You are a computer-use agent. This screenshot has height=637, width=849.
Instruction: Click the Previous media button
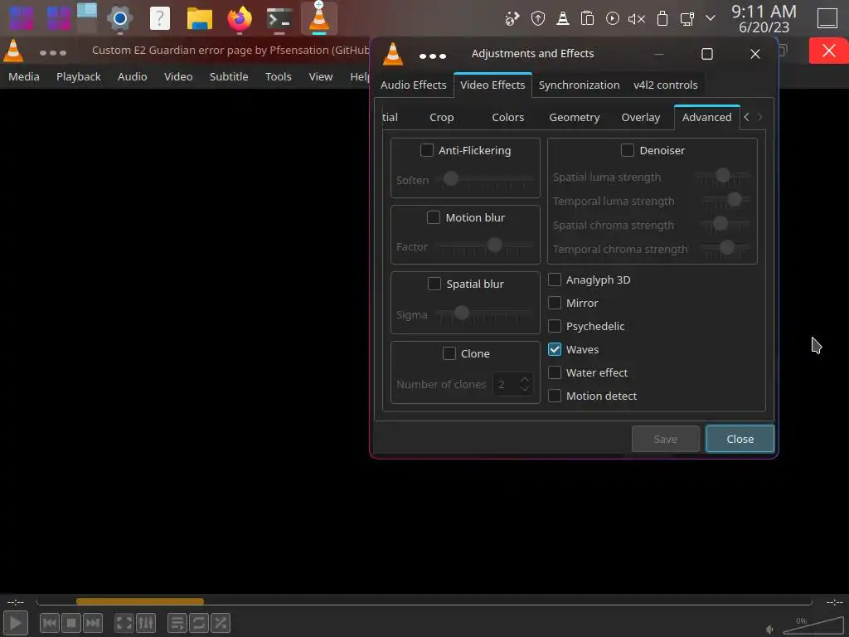(50, 623)
